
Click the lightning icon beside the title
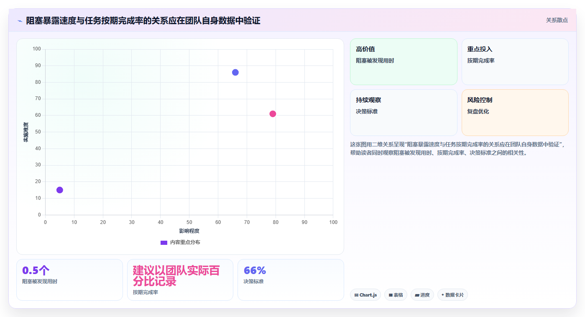pos(20,20)
